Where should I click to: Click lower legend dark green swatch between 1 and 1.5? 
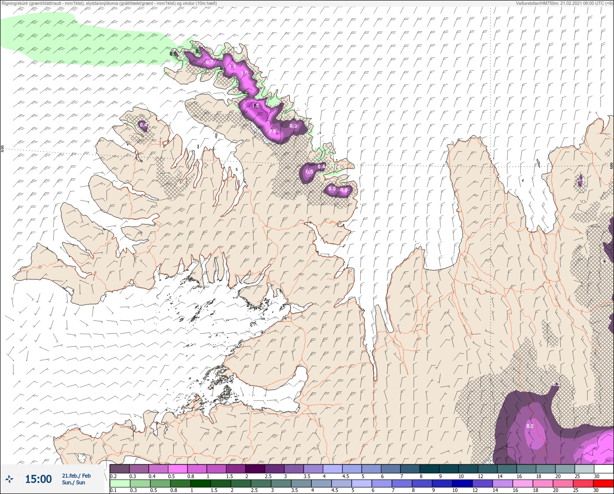point(201,483)
